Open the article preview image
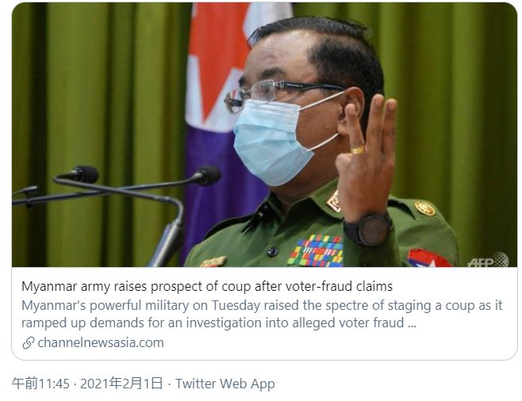 (x=264, y=135)
